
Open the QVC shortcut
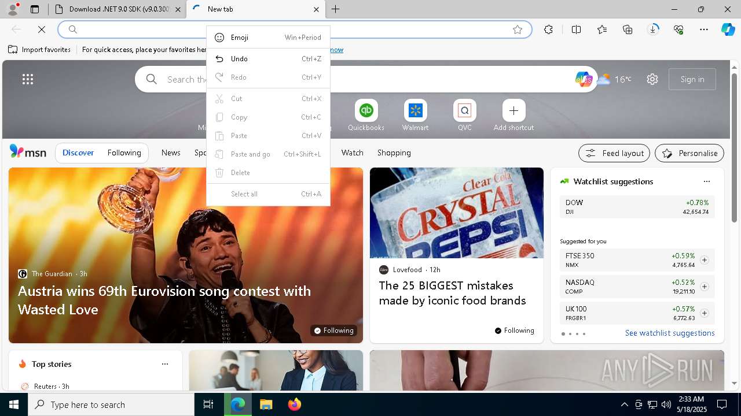click(465, 116)
